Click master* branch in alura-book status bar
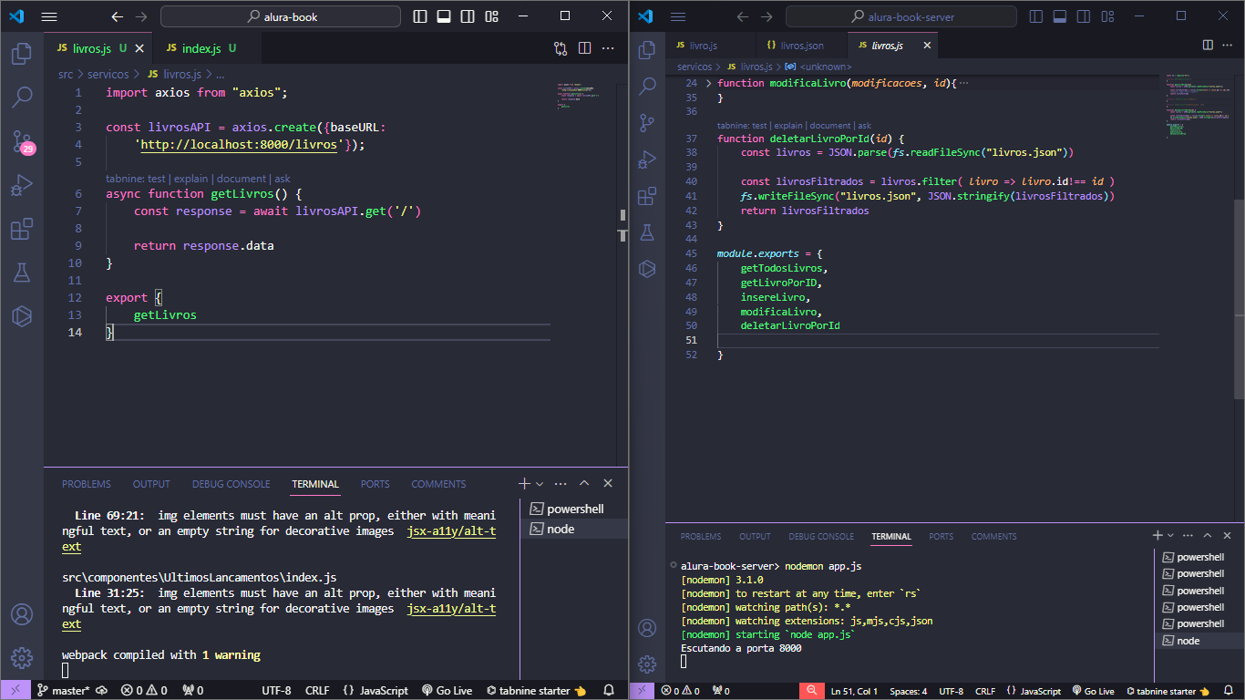The width and height of the screenshot is (1245, 700). tap(63, 691)
